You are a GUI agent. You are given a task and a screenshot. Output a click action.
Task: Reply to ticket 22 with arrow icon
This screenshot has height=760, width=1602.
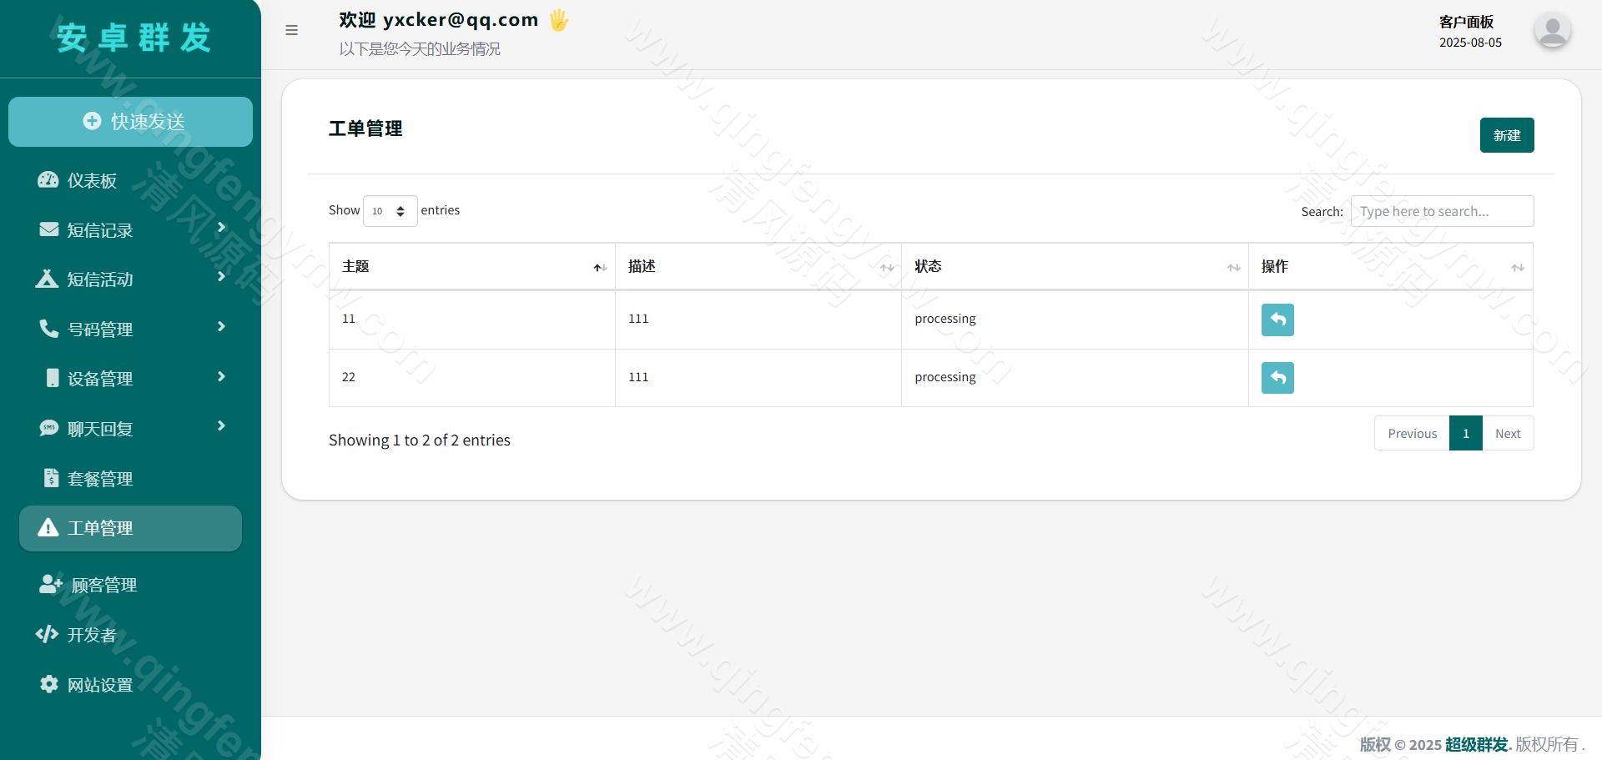(1277, 378)
